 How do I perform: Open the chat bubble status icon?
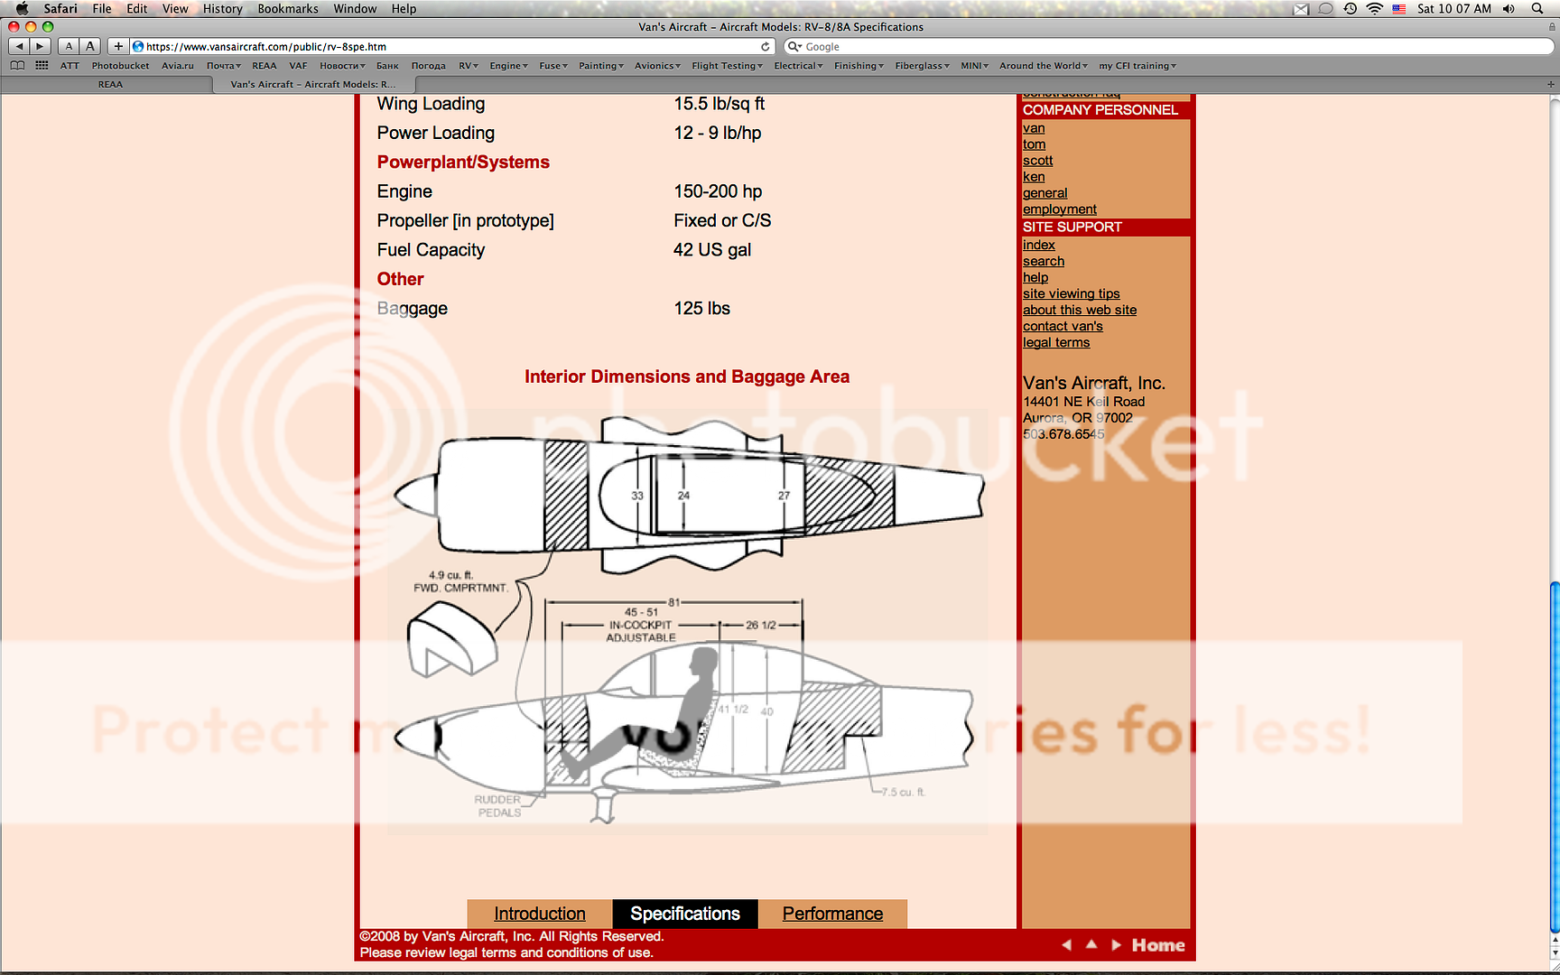click(1325, 8)
